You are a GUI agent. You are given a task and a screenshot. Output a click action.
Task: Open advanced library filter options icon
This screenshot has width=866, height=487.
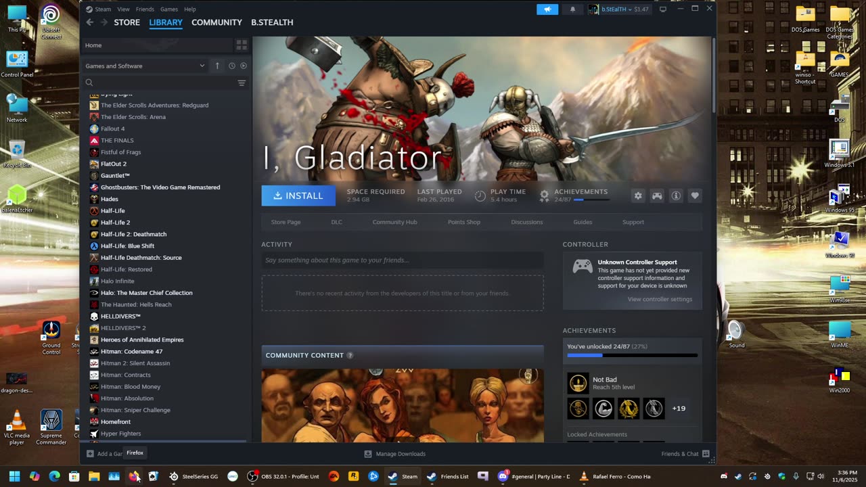click(x=242, y=83)
